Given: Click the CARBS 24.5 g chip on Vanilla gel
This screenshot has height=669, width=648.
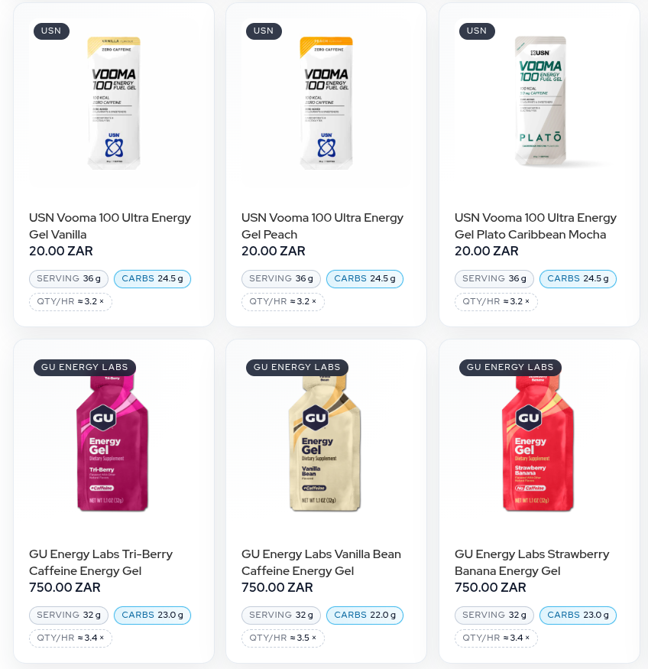Looking at the screenshot, I should tap(152, 279).
